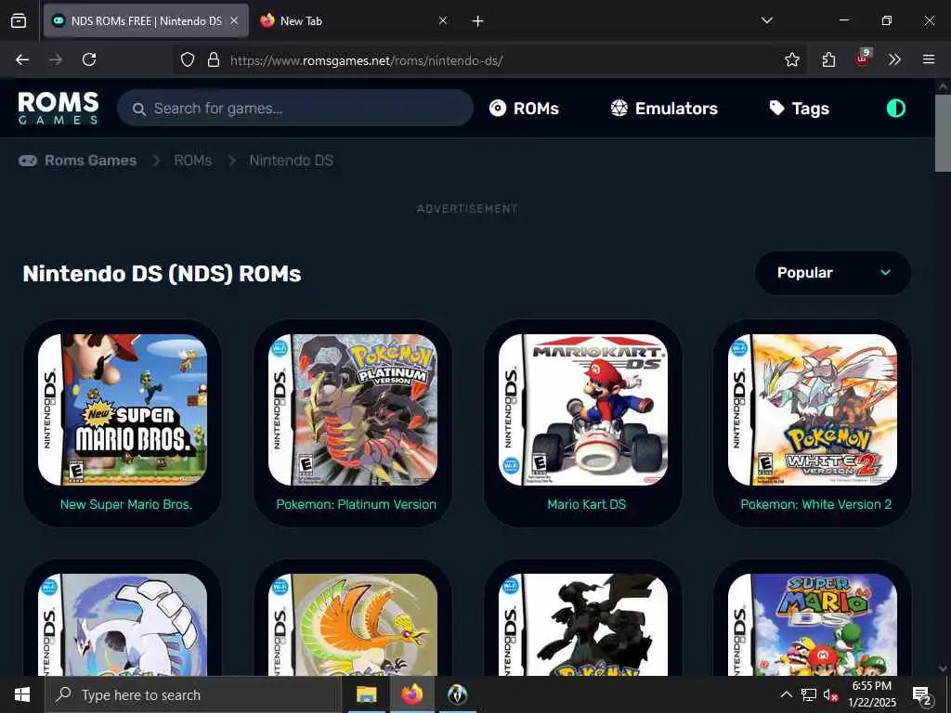951x713 pixels.
Task: Bookmark this page with the star
Action: tap(791, 59)
